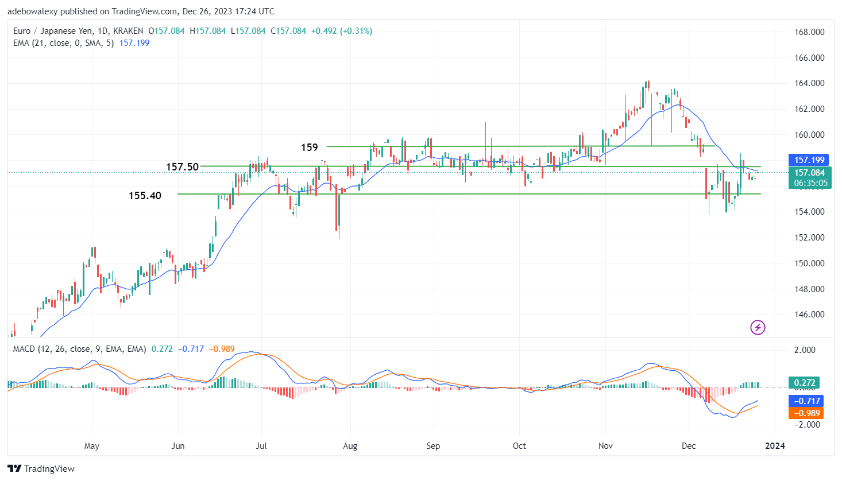Click the 166.000 price scale value
Image resolution: width=842 pixels, height=481 pixels.
(809, 58)
